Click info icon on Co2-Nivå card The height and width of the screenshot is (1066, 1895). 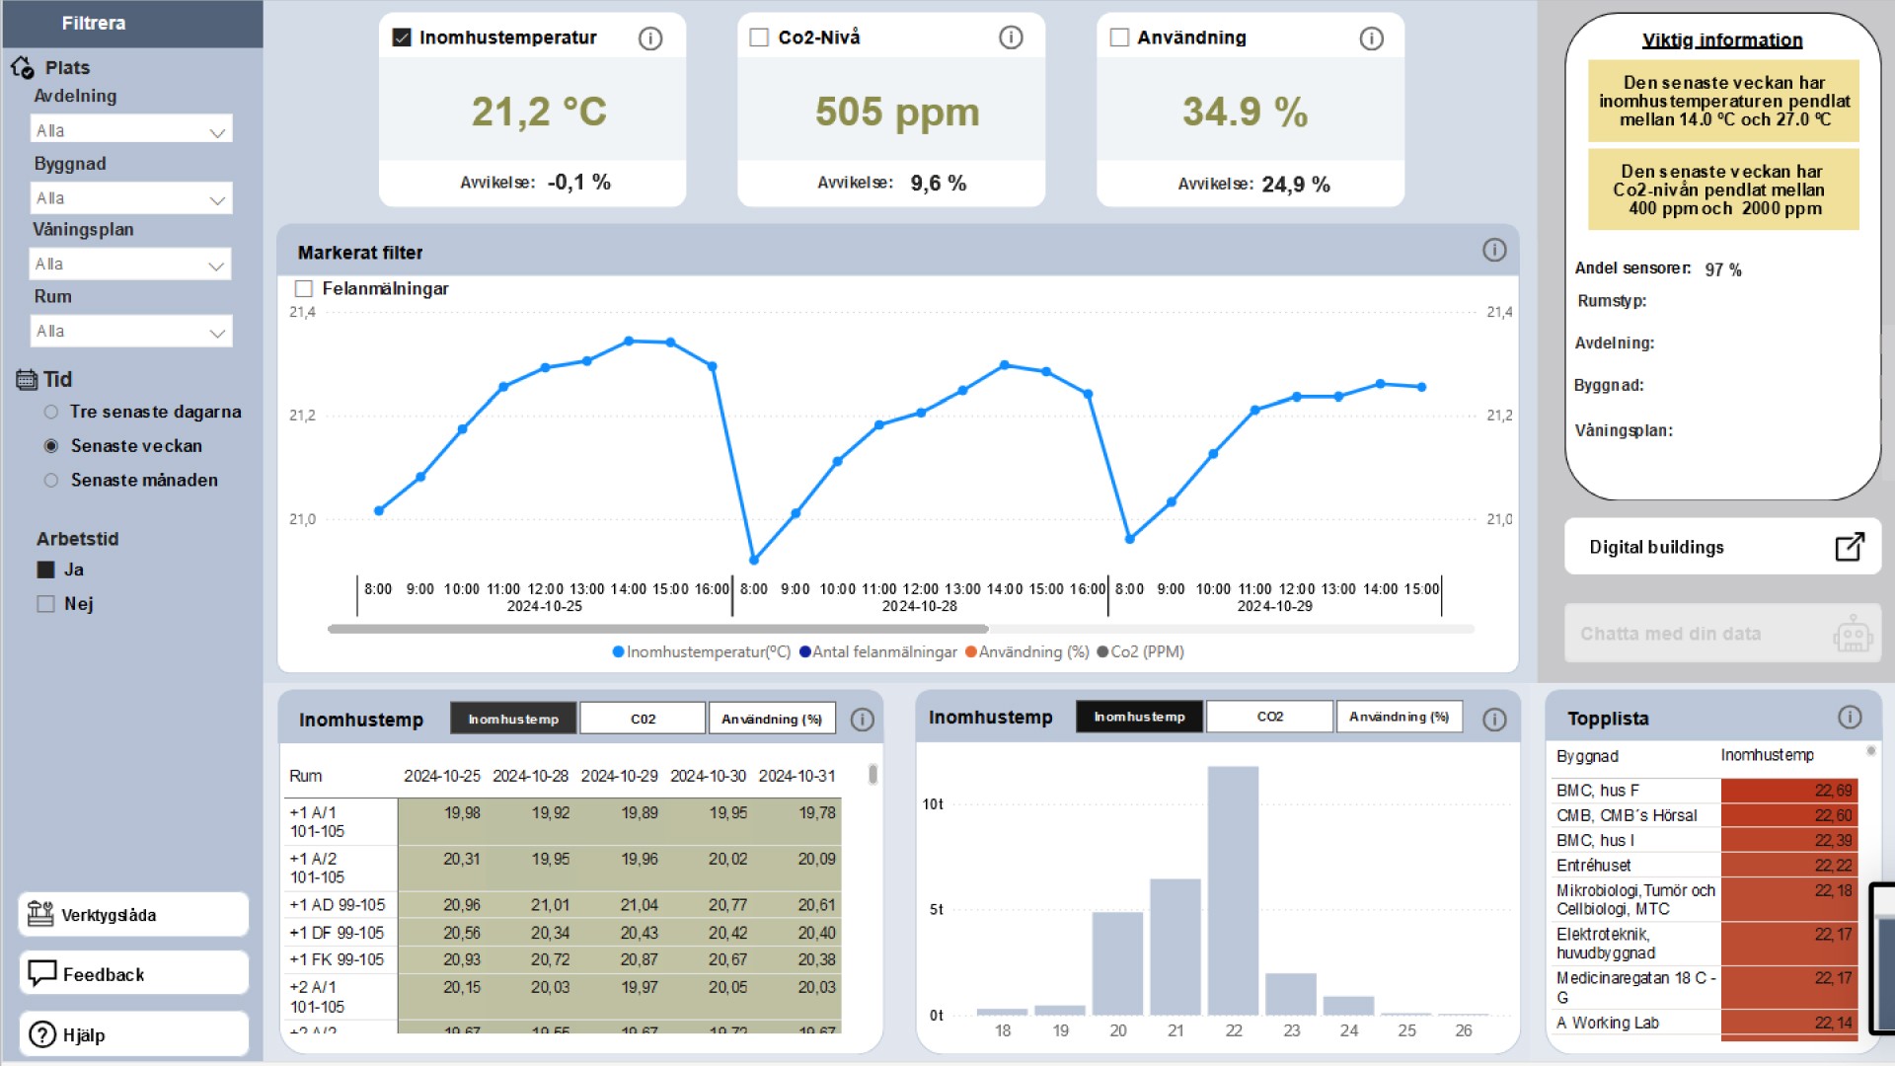click(1010, 38)
